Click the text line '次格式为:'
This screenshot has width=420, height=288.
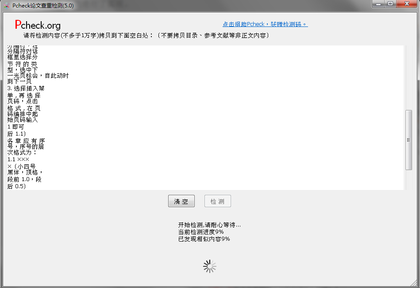click(x=22, y=152)
